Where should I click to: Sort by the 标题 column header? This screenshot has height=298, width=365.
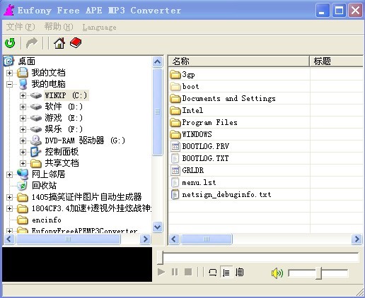(x=337, y=61)
